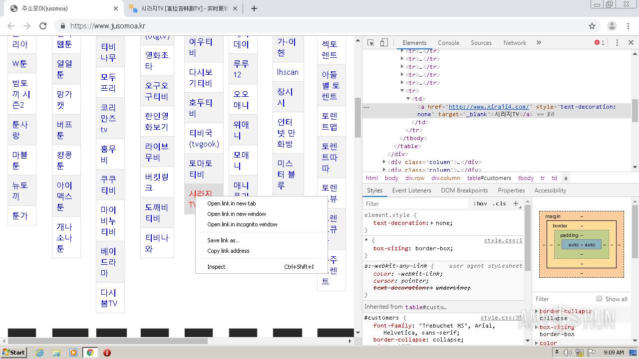
Task: Expand the border-collapse computed property
Action: pos(537,311)
